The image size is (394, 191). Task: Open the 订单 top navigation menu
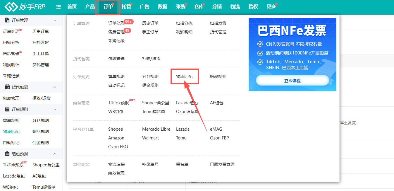pyautogui.click(x=108, y=6)
